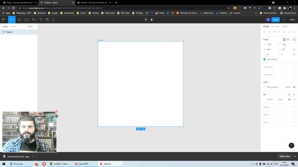The image size is (298, 167).
Task: Edit the fill opacity 100% field
Action: point(280,99)
